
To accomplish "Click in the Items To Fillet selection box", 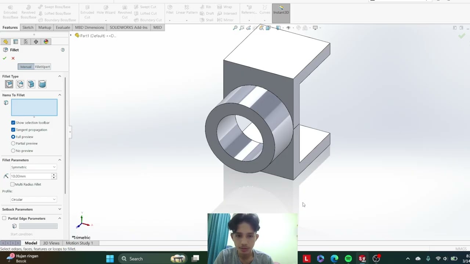I will click(34, 107).
